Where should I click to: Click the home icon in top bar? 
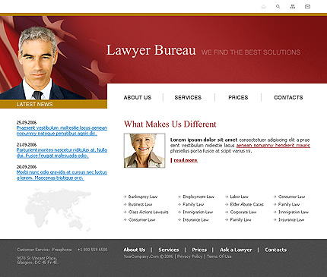(x=264, y=7)
